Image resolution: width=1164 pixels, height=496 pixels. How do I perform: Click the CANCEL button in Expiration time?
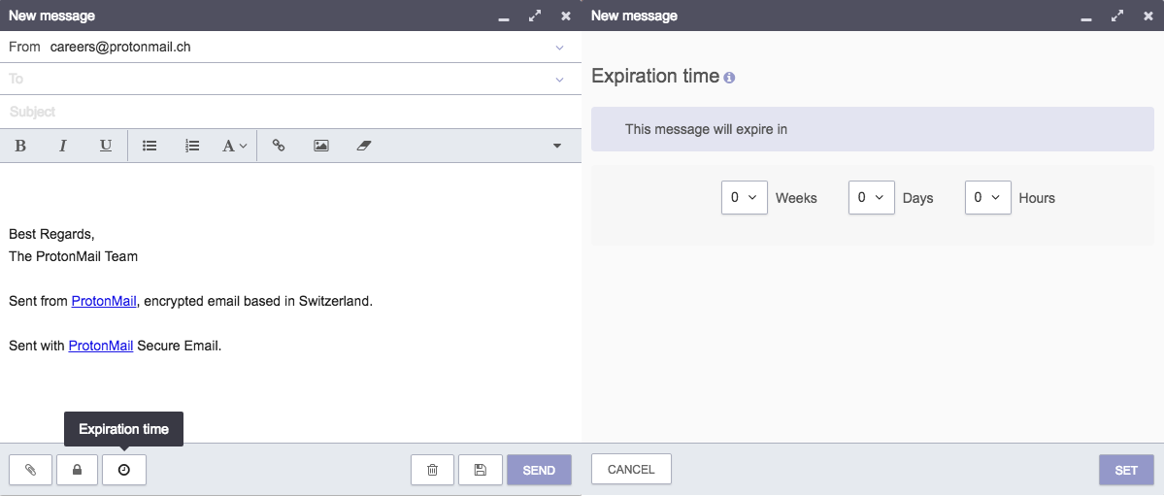tap(631, 469)
